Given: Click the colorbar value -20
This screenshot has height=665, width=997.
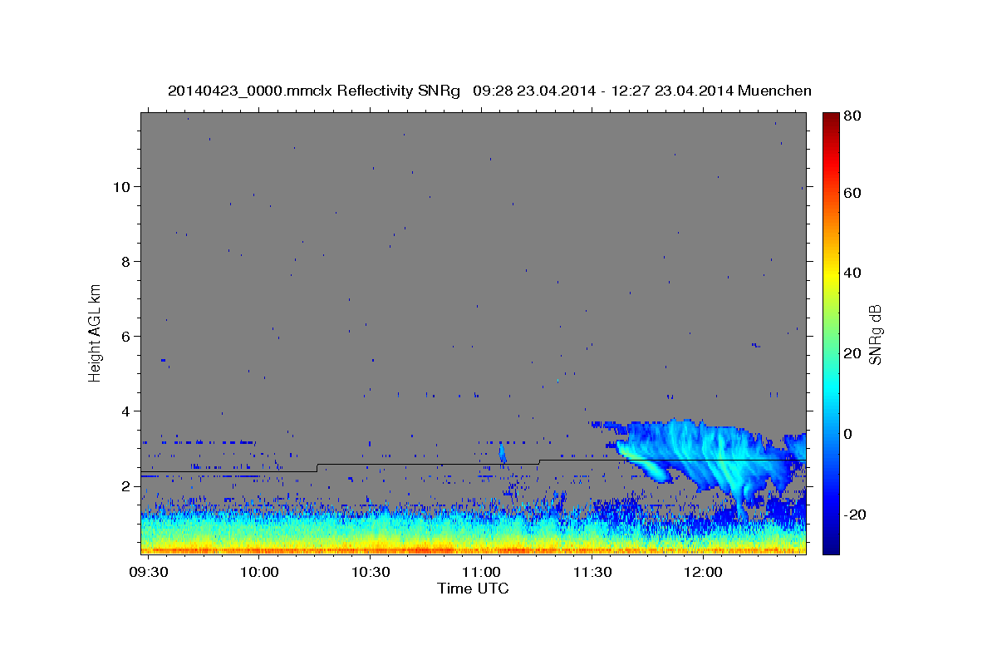Looking at the screenshot, I should click(854, 515).
